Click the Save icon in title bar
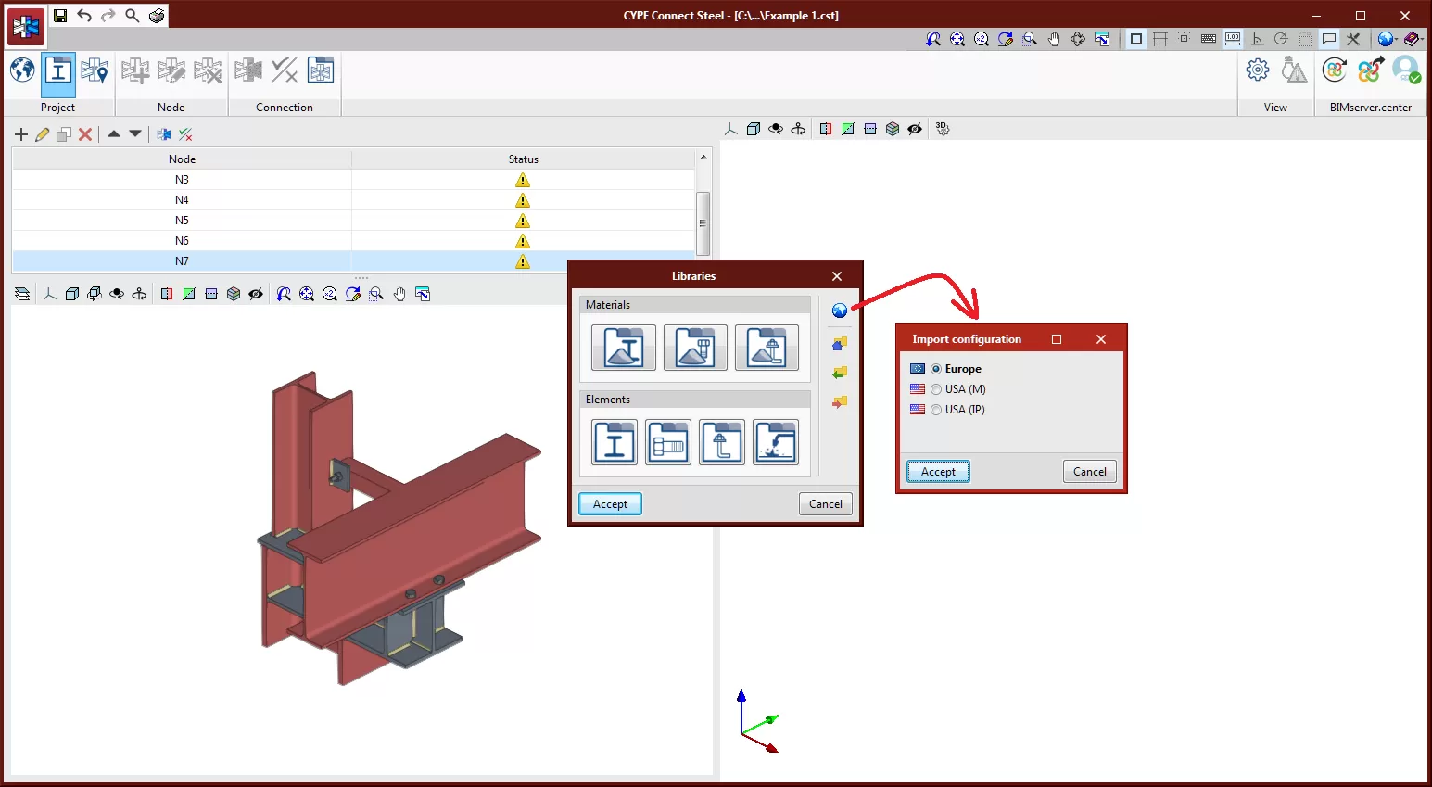 coord(60,15)
